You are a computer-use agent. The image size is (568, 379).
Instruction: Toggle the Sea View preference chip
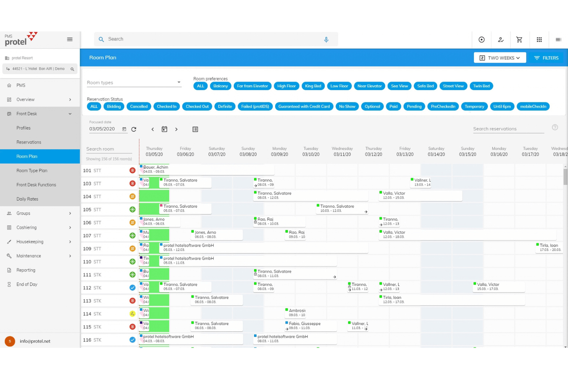400,86
